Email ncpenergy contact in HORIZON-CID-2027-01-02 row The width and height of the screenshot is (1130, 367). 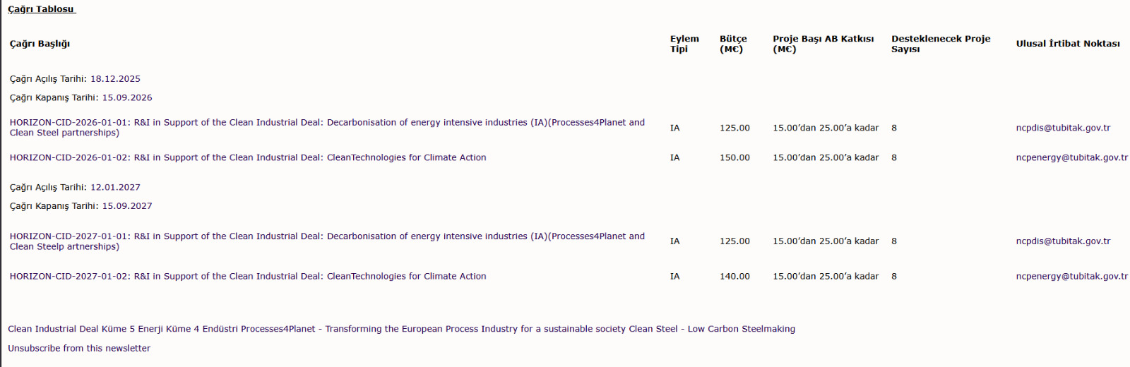pos(1071,277)
